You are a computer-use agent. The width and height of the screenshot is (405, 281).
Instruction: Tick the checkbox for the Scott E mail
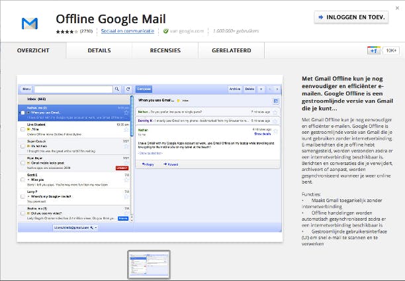click(22, 180)
